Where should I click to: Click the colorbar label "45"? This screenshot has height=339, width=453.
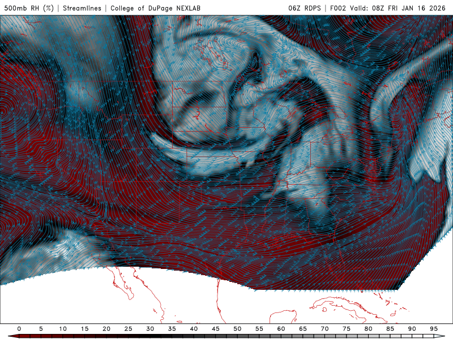(216, 329)
